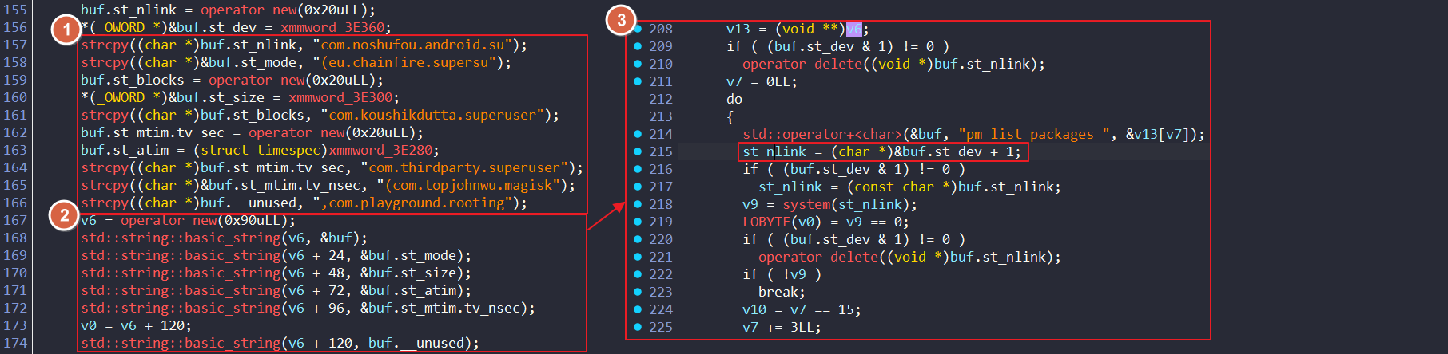The image size is (1448, 354).
Task: Click the blue dot beside line 224
Action: pos(638,309)
